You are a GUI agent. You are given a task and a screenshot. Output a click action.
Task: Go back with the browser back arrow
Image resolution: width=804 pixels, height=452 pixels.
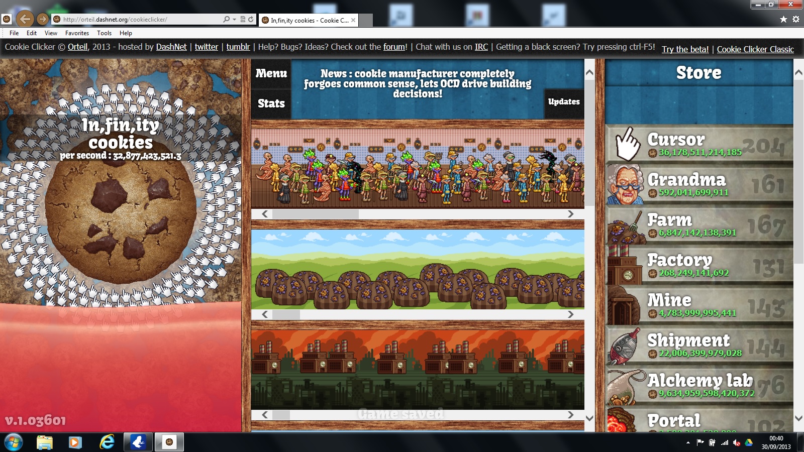tap(25, 19)
